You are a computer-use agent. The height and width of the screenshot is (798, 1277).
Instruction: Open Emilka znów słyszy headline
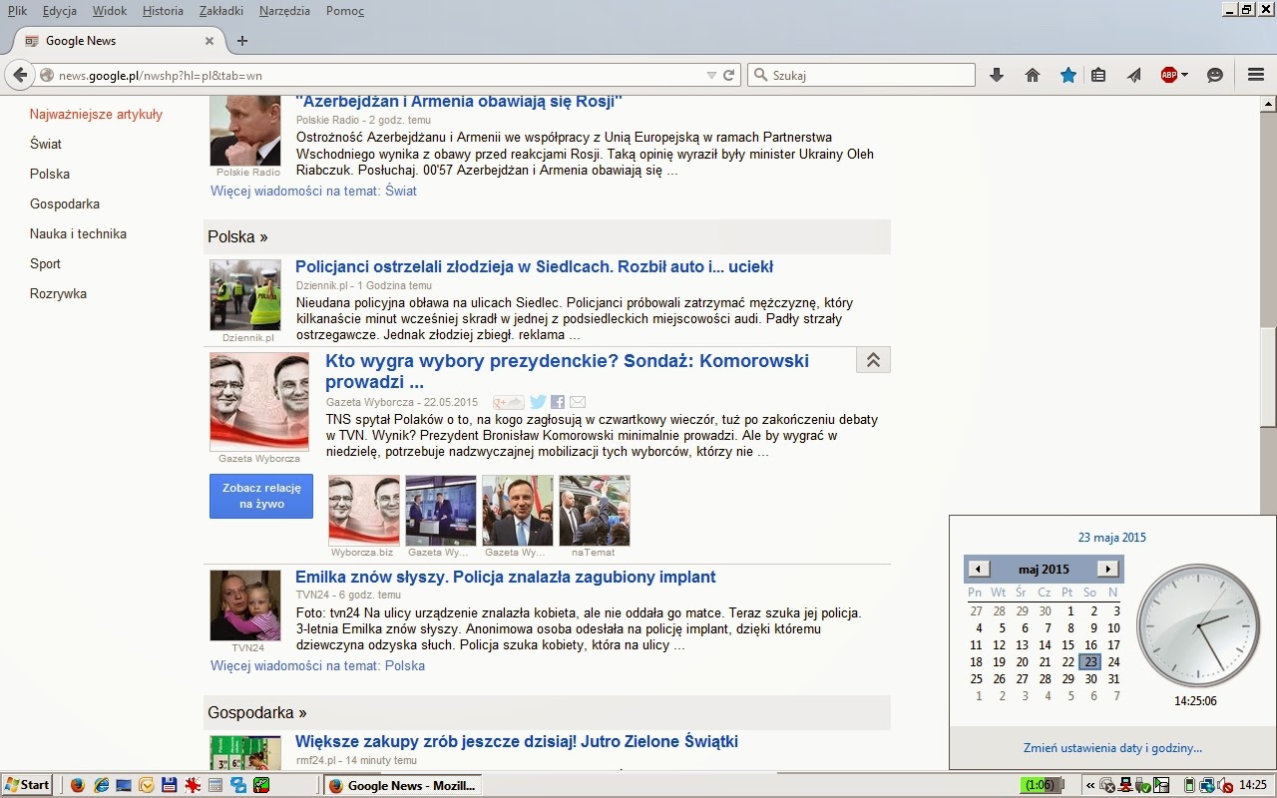[x=505, y=577]
